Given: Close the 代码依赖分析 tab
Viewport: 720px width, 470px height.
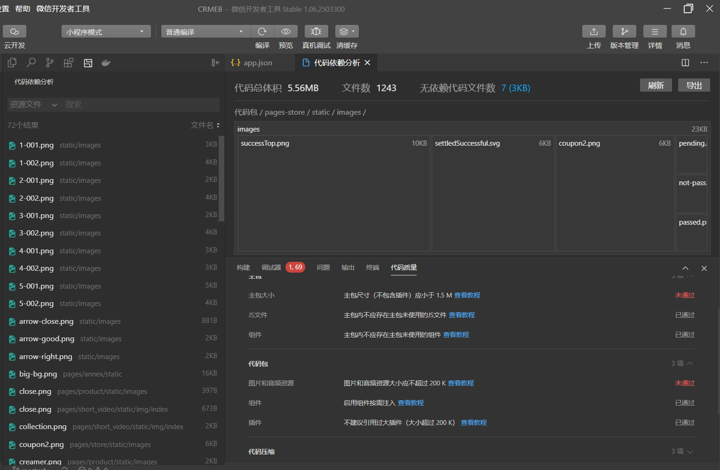Looking at the screenshot, I should tap(367, 63).
